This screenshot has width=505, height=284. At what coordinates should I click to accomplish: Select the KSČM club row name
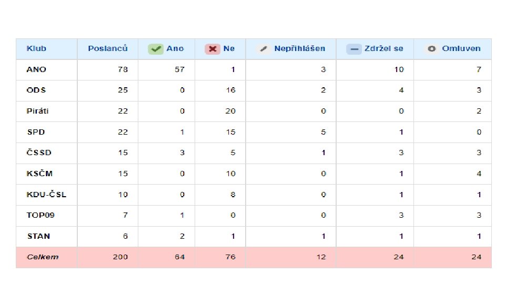(40, 174)
